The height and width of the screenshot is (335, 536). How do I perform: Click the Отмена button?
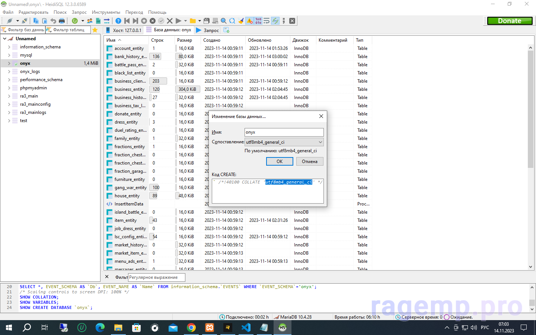tap(309, 162)
